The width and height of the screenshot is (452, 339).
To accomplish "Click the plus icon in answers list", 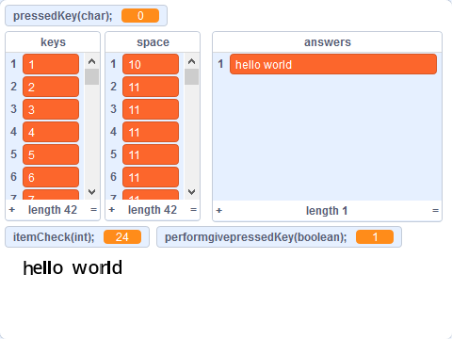I will (219, 211).
